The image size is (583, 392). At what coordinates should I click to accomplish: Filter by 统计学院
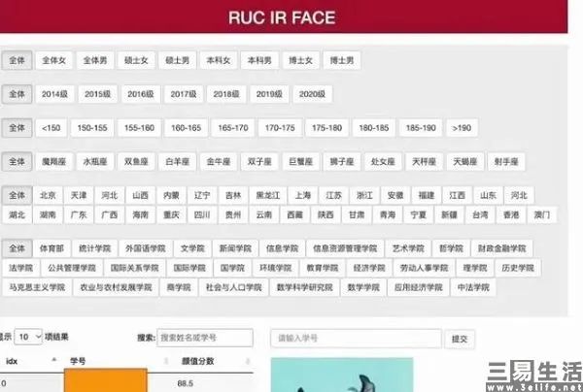click(95, 248)
